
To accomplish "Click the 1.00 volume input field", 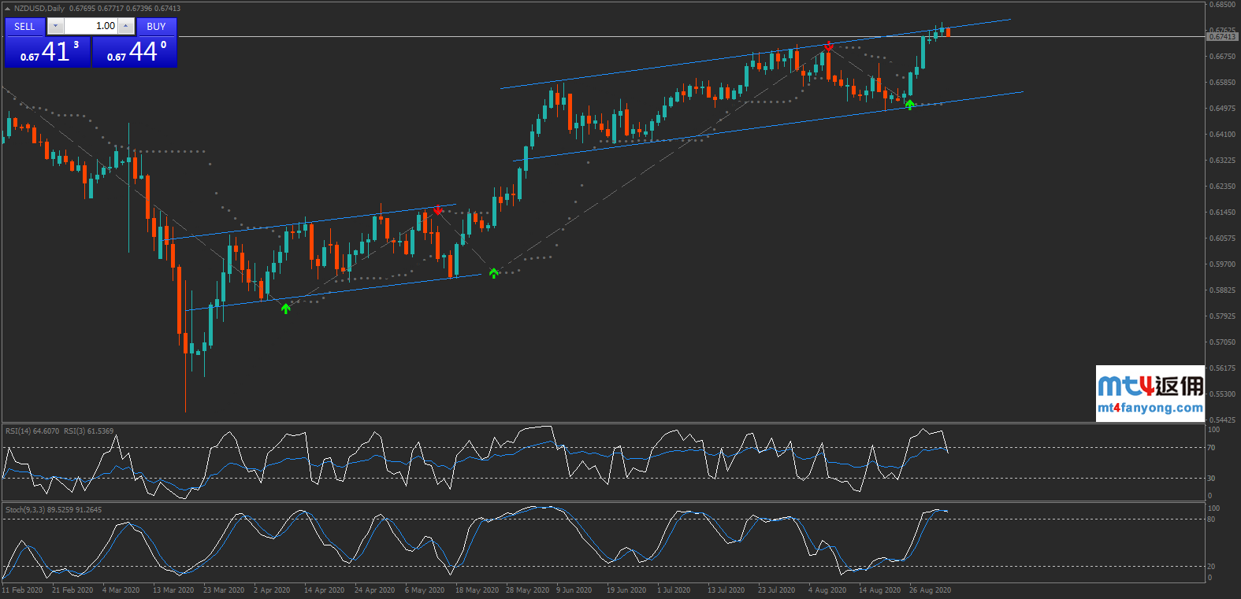I will pyautogui.click(x=90, y=26).
